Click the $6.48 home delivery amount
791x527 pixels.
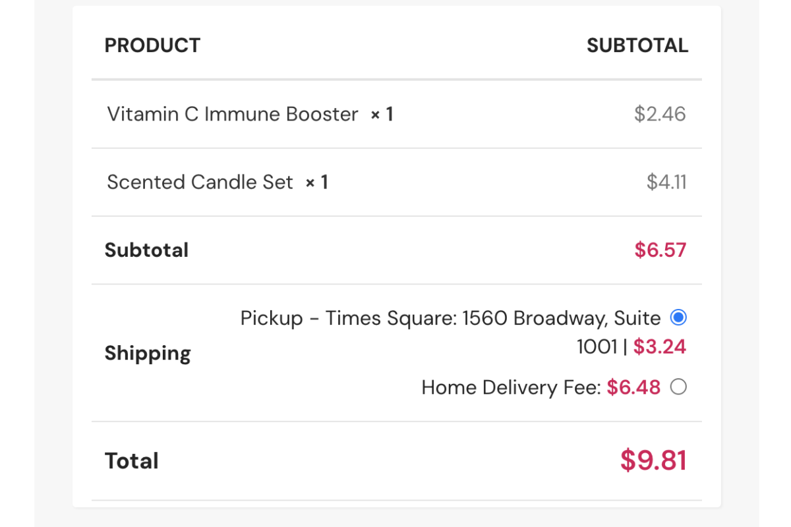pos(633,387)
